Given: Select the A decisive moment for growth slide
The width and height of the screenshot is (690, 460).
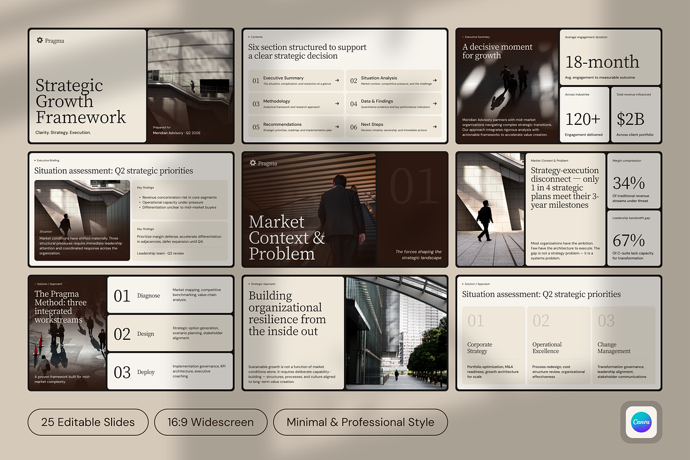Looking at the screenshot, I should tap(559, 86).
